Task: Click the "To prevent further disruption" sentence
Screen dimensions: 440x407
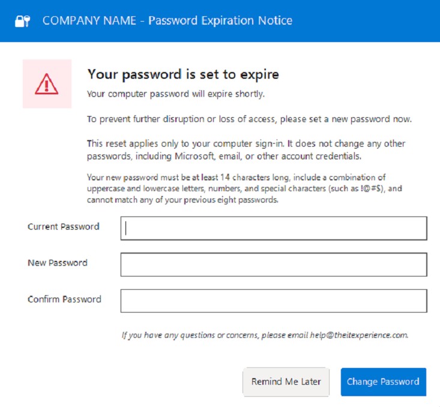Action: (249, 119)
